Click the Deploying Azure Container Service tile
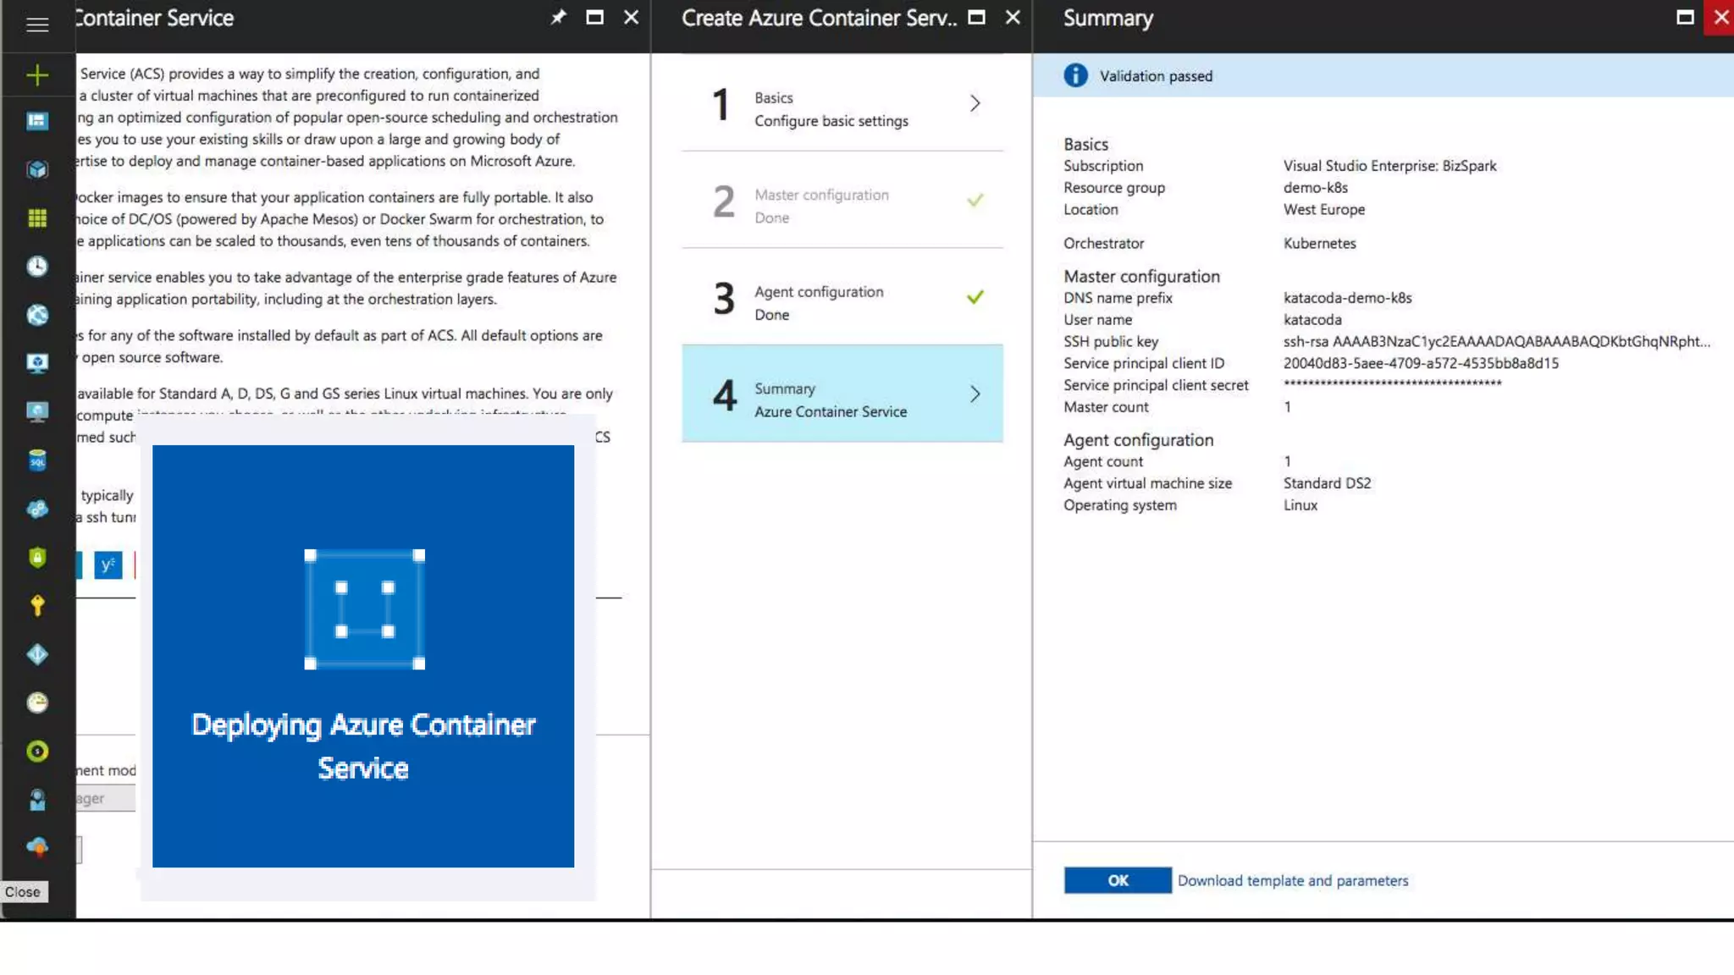Viewport: 1734px width, 975px height. 363,656
